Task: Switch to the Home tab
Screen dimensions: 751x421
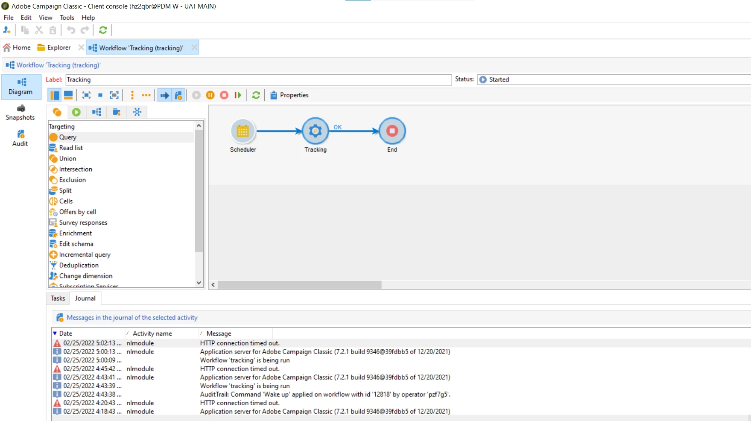Action: pyautogui.click(x=17, y=47)
